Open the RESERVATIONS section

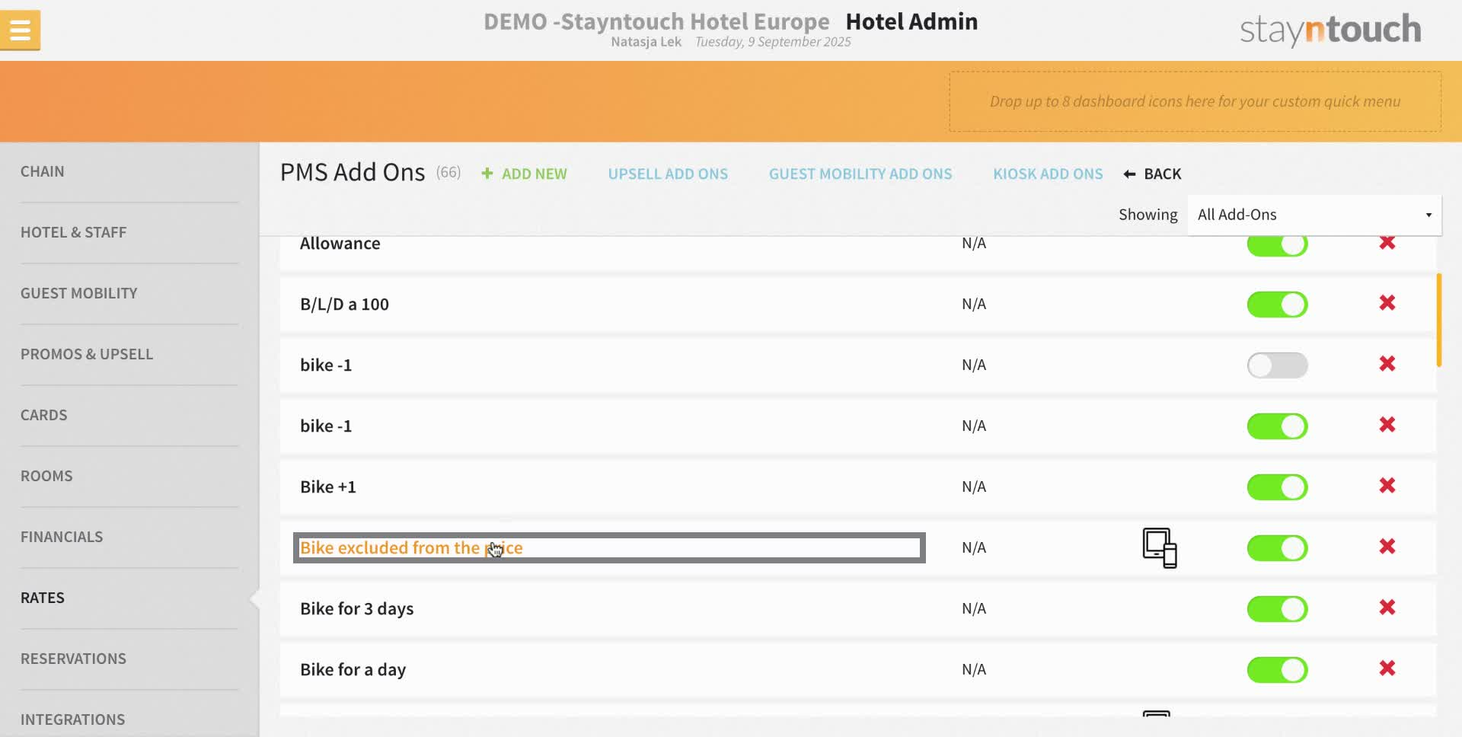[x=74, y=659]
